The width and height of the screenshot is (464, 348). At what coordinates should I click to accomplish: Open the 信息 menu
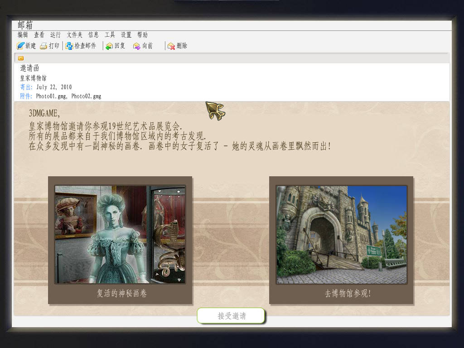tap(93, 35)
